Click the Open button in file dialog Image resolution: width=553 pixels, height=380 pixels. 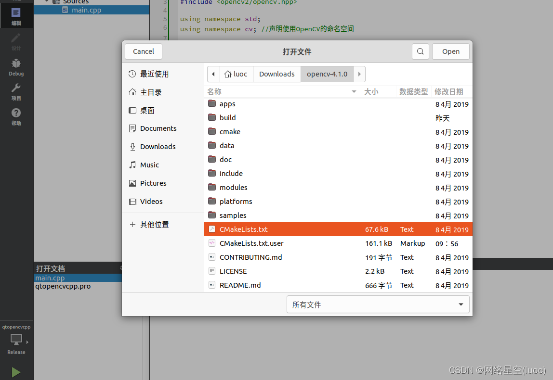coord(451,51)
